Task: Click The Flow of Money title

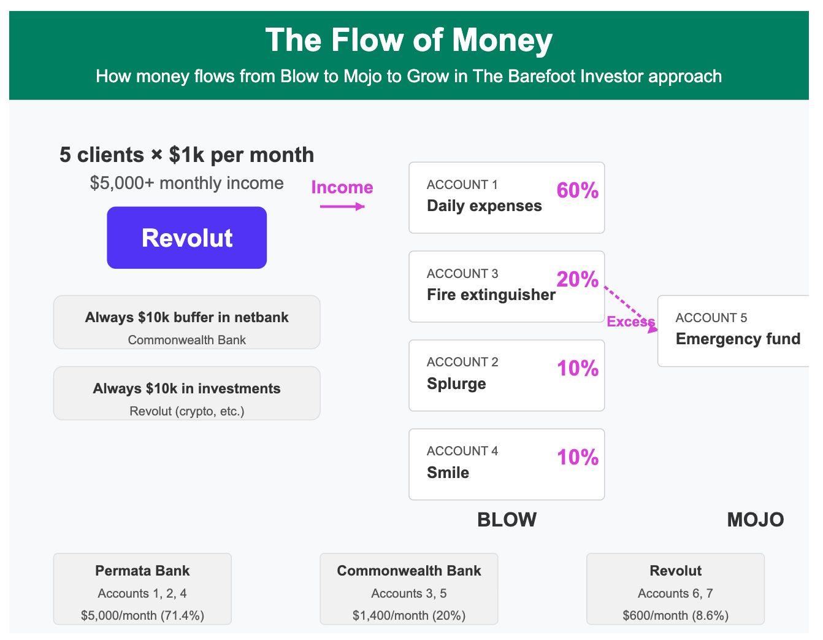Action: point(409,40)
